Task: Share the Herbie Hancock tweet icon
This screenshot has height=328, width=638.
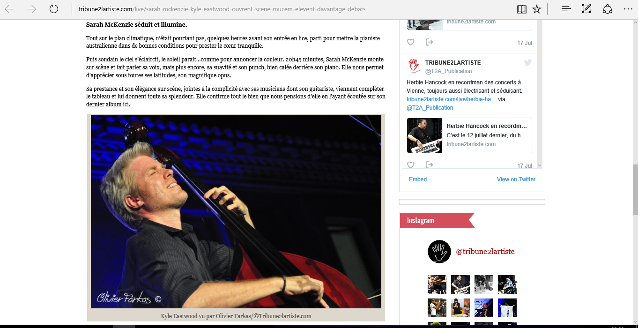Action: pyautogui.click(x=429, y=165)
